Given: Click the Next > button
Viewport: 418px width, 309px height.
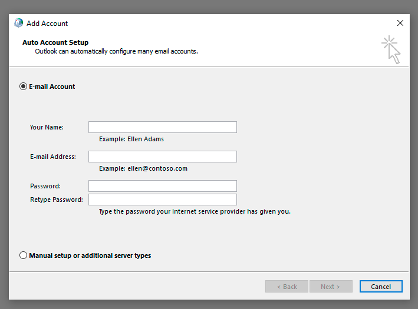Looking at the screenshot, I should point(330,287).
